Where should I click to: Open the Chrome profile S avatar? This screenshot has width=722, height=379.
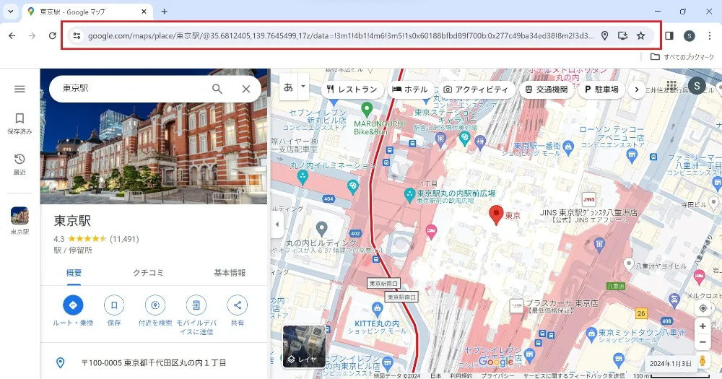click(689, 35)
